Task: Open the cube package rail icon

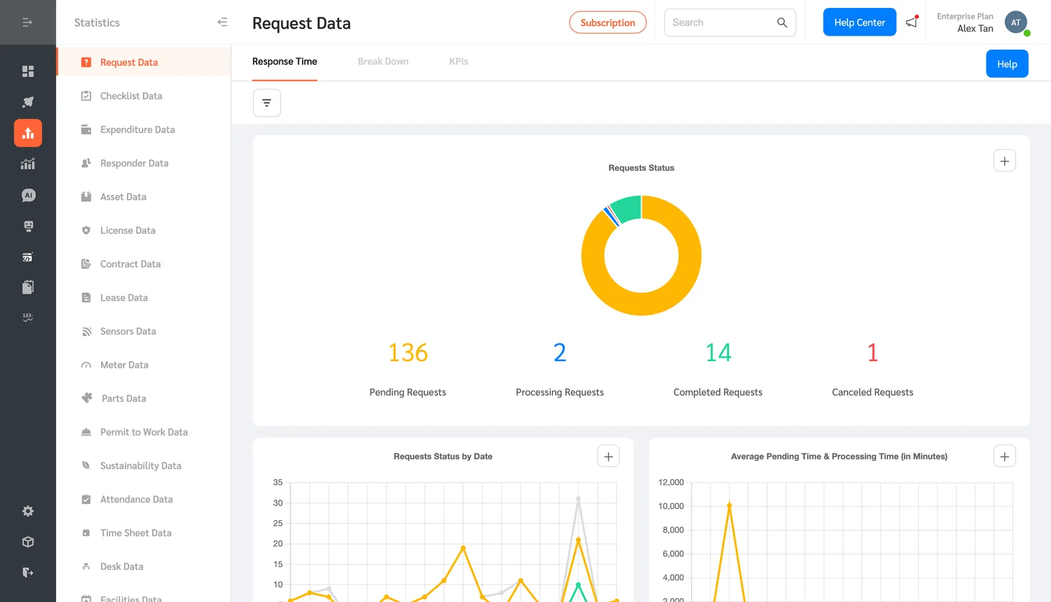Action: tap(28, 542)
